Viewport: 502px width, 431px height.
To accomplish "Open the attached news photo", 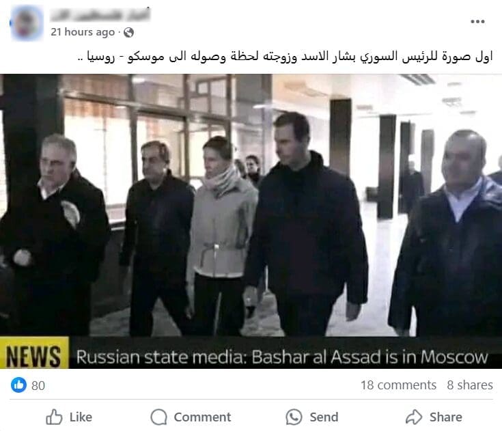I will [x=251, y=221].
